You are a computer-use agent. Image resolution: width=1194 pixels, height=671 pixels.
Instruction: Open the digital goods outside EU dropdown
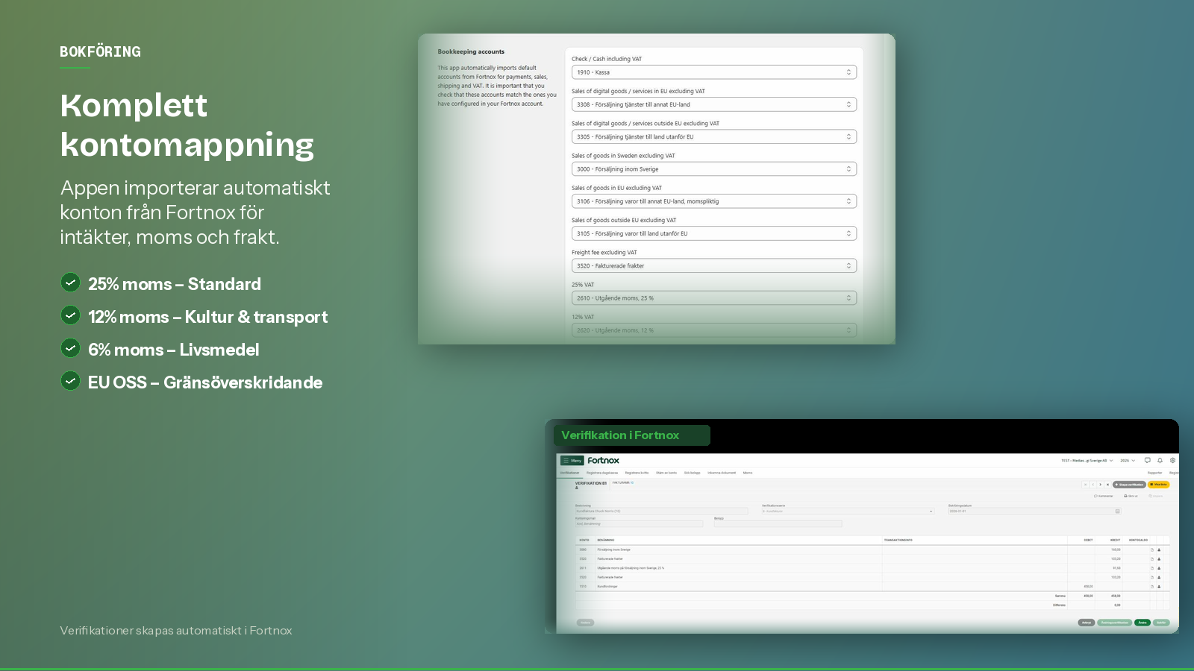pyautogui.click(x=714, y=137)
